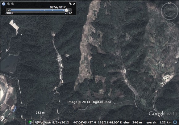Click top of the zoom slider

click(170, 47)
